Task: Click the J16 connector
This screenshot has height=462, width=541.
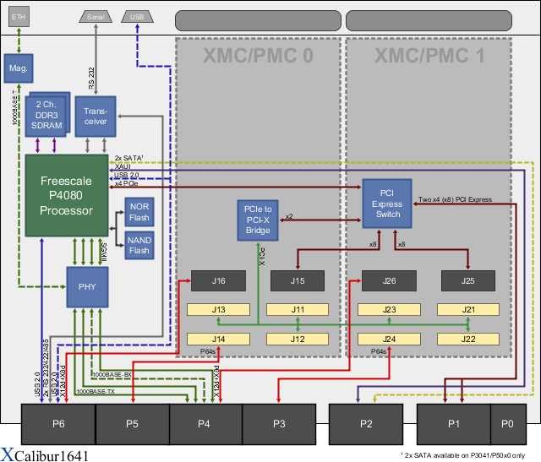Action: 218,281
